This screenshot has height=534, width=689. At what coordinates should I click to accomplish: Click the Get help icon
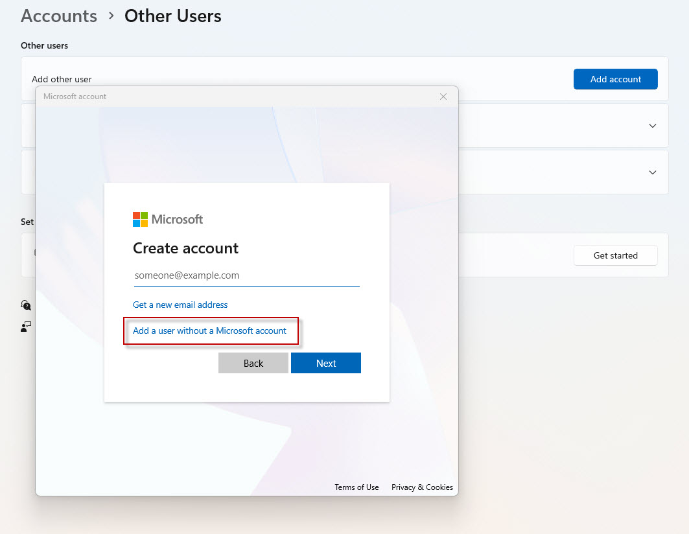point(26,305)
